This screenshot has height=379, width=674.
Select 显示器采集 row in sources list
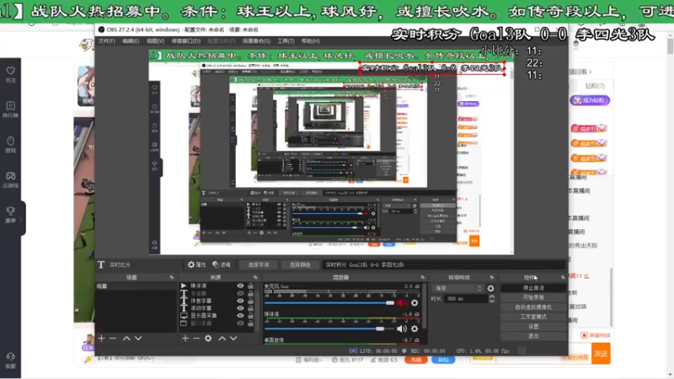click(x=217, y=315)
